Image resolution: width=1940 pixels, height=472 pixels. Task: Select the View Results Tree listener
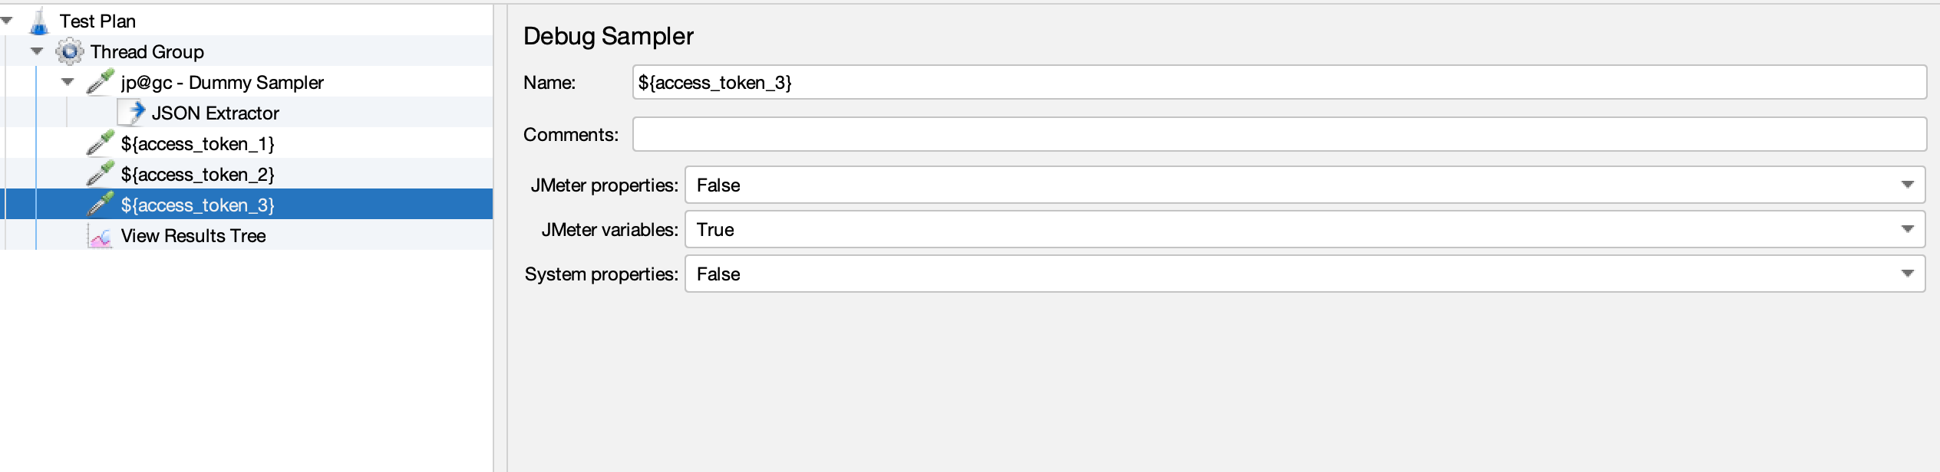point(193,236)
